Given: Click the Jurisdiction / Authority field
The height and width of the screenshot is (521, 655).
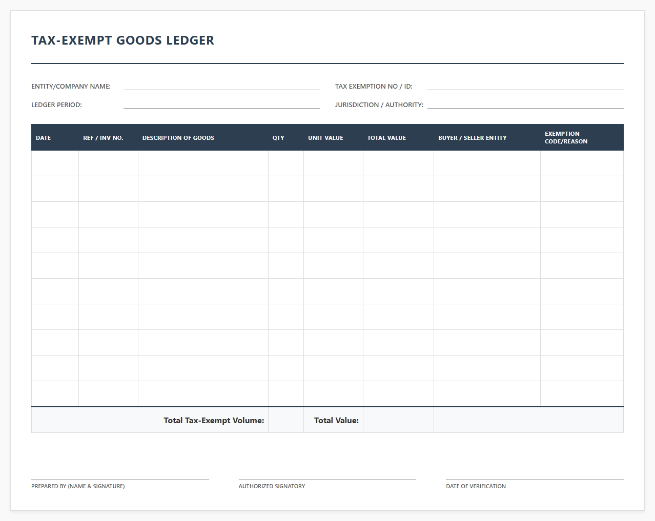Looking at the screenshot, I should point(525,104).
